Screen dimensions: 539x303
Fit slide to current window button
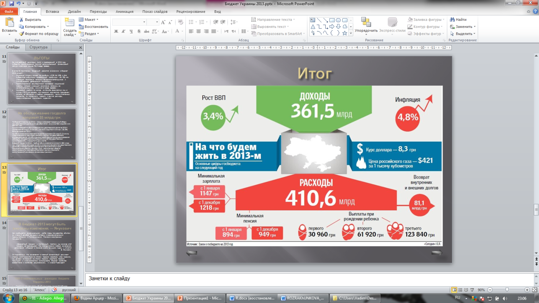(x=535, y=290)
